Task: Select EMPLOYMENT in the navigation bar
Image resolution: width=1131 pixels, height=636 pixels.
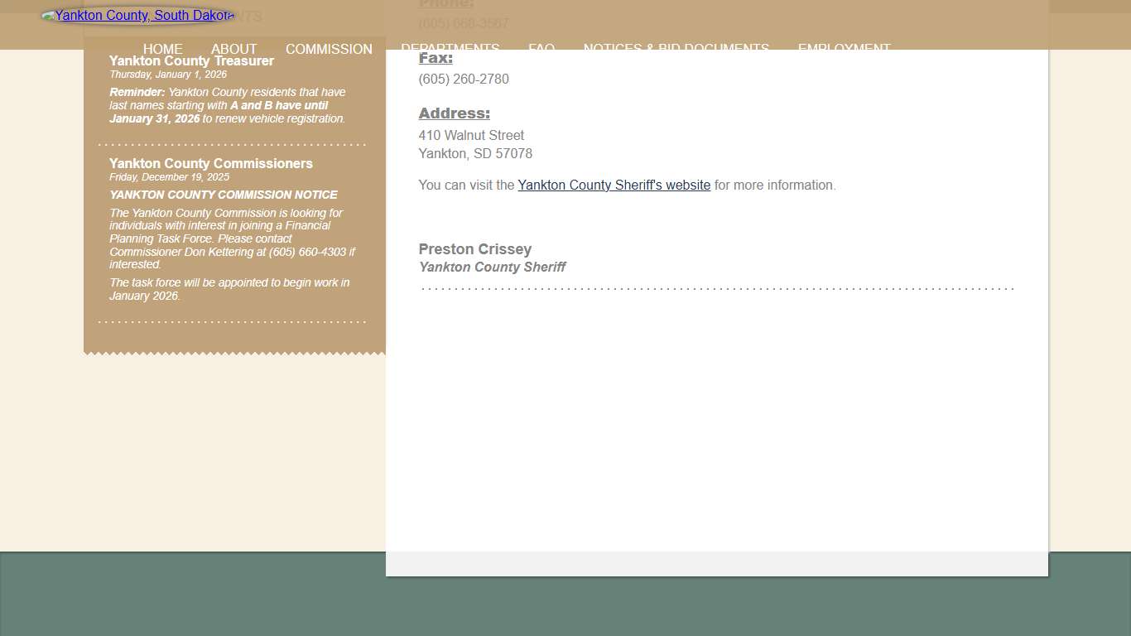Action: tap(844, 49)
